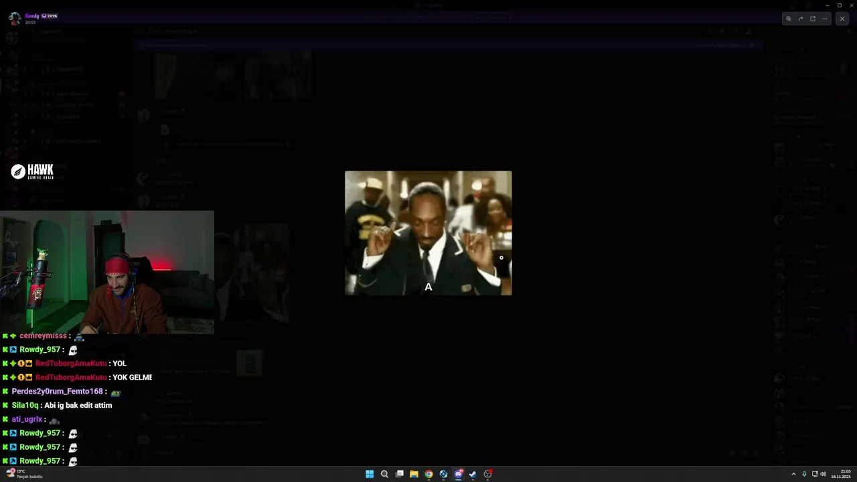Open the three-dot more options menu
Image resolution: width=857 pixels, height=482 pixels.
pos(825,19)
